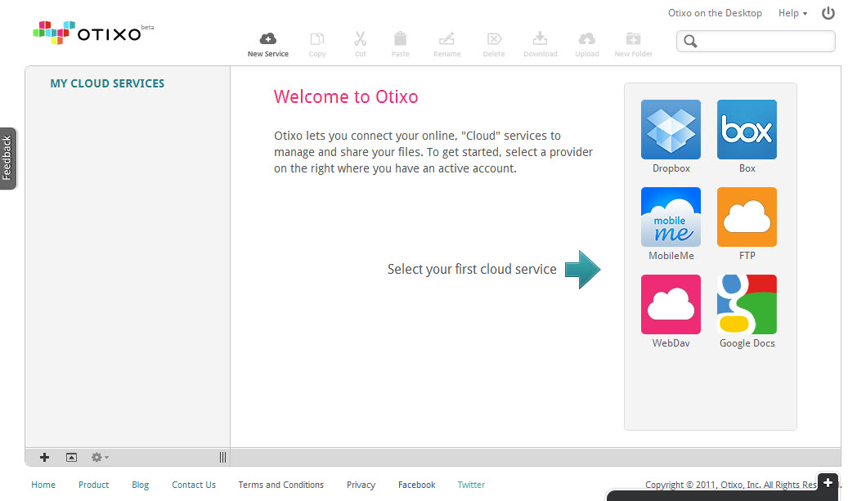Click the picture frame icon in sidebar footer
866x501 pixels.
pos(71,458)
